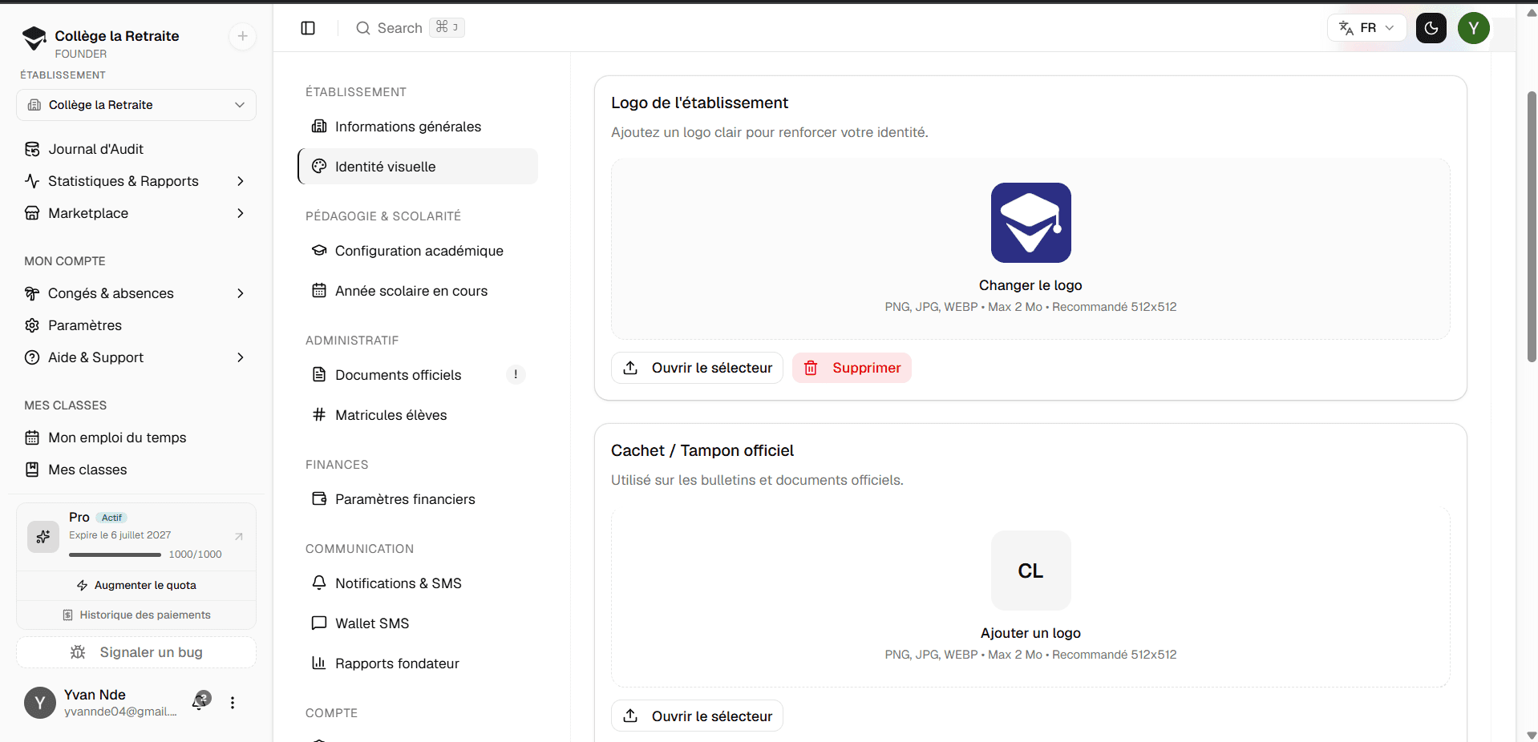Click the Supprimer logo button
Screen dimensions: 1538x742
click(x=852, y=368)
